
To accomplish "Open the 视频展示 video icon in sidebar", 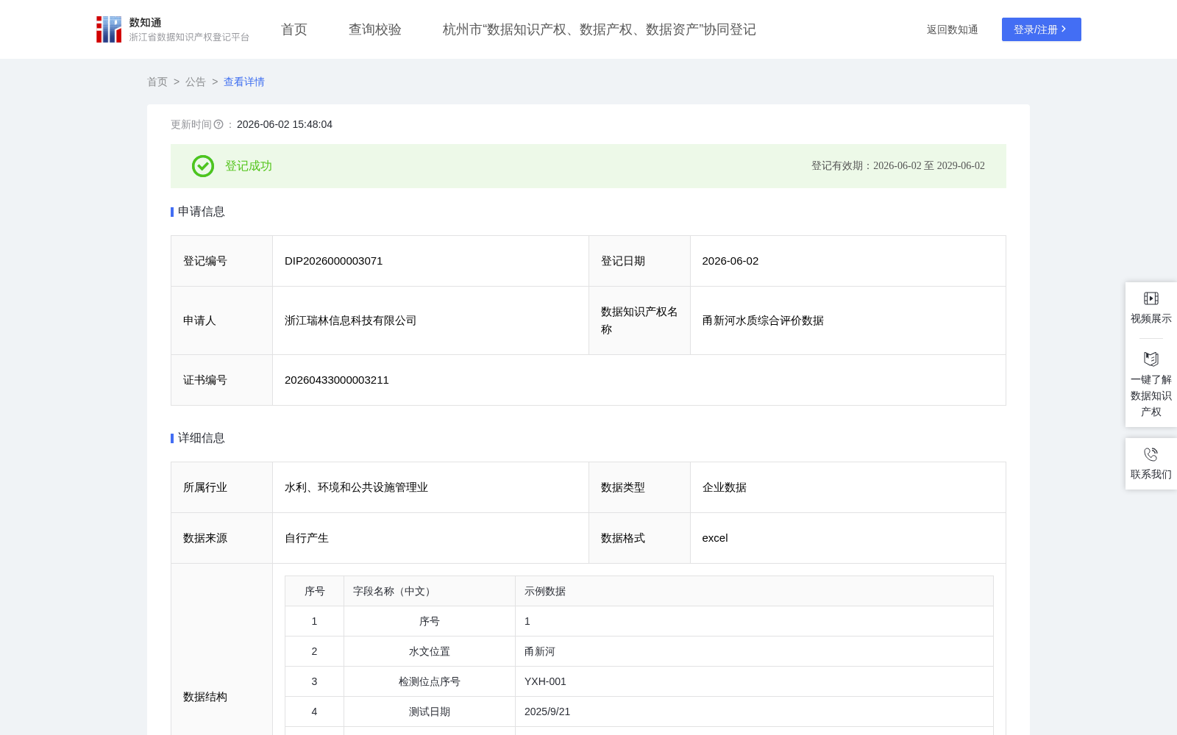I will 1151,298.
